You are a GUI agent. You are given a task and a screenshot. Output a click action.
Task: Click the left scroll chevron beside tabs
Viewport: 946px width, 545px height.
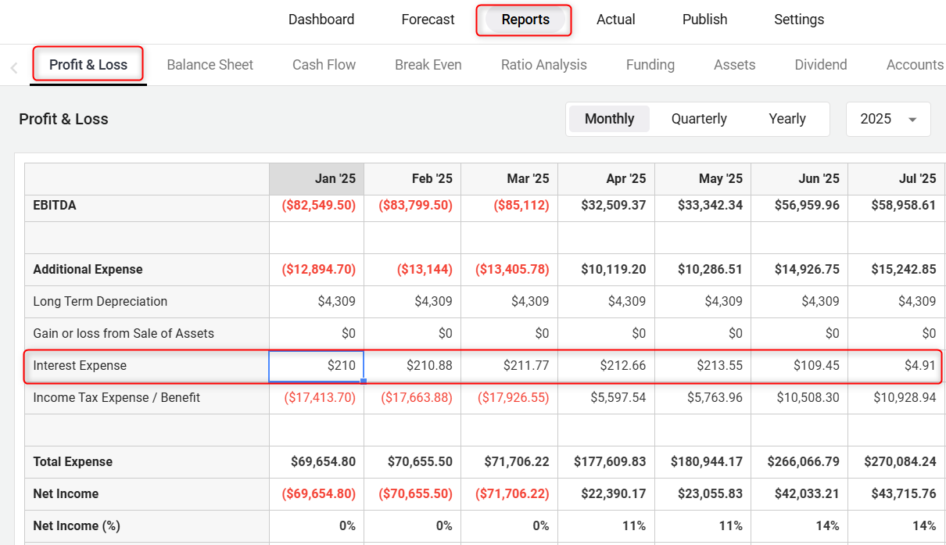tap(14, 68)
